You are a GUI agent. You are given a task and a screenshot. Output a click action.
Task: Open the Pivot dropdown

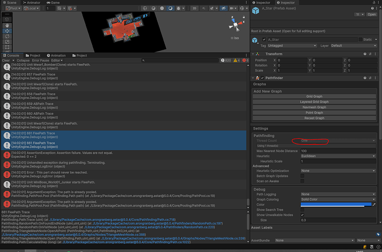[x=13, y=8]
